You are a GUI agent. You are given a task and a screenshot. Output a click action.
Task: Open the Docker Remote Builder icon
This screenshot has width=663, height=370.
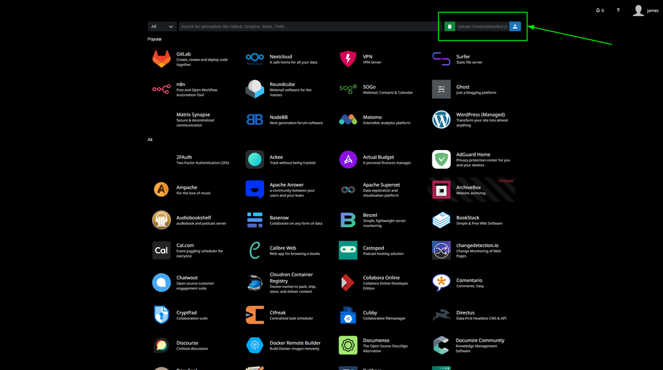(x=254, y=345)
